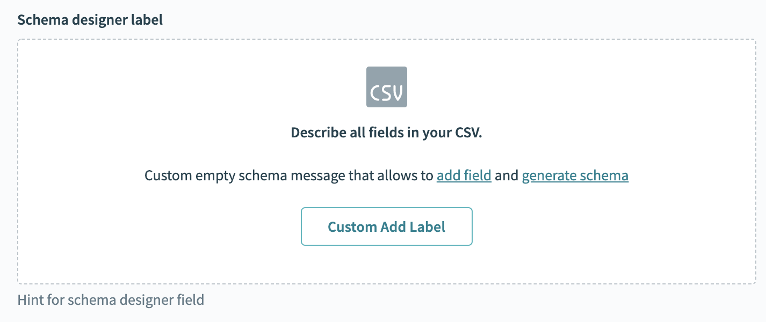Click the dashed border of the schema designer
The width and height of the screenshot is (766, 322).
[x=18, y=161]
